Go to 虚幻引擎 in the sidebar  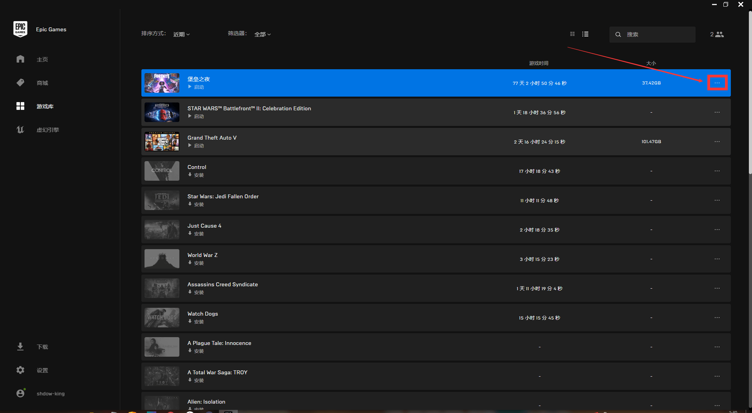48,130
